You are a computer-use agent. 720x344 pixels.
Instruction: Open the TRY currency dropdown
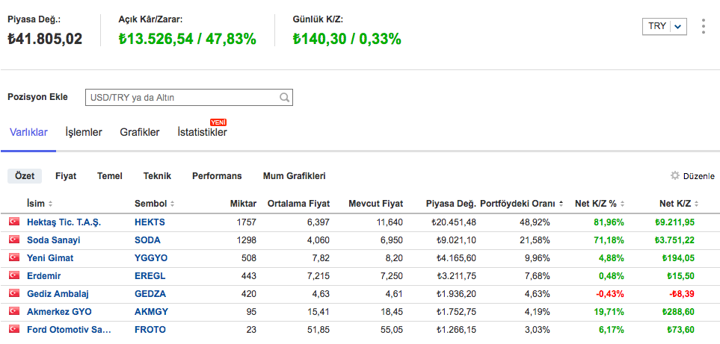click(664, 26)
